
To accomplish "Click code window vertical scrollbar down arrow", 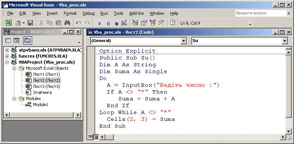I will tap(289, 131).
